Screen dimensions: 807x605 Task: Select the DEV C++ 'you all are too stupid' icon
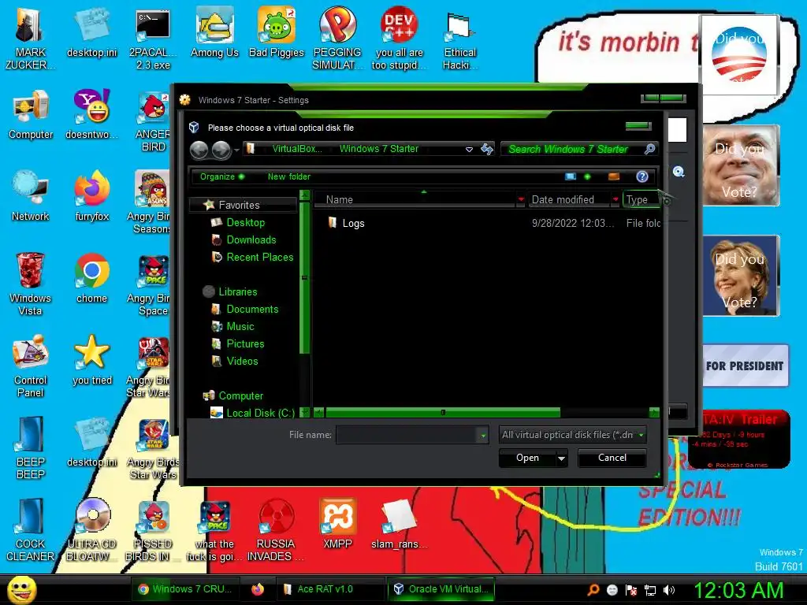399,39
